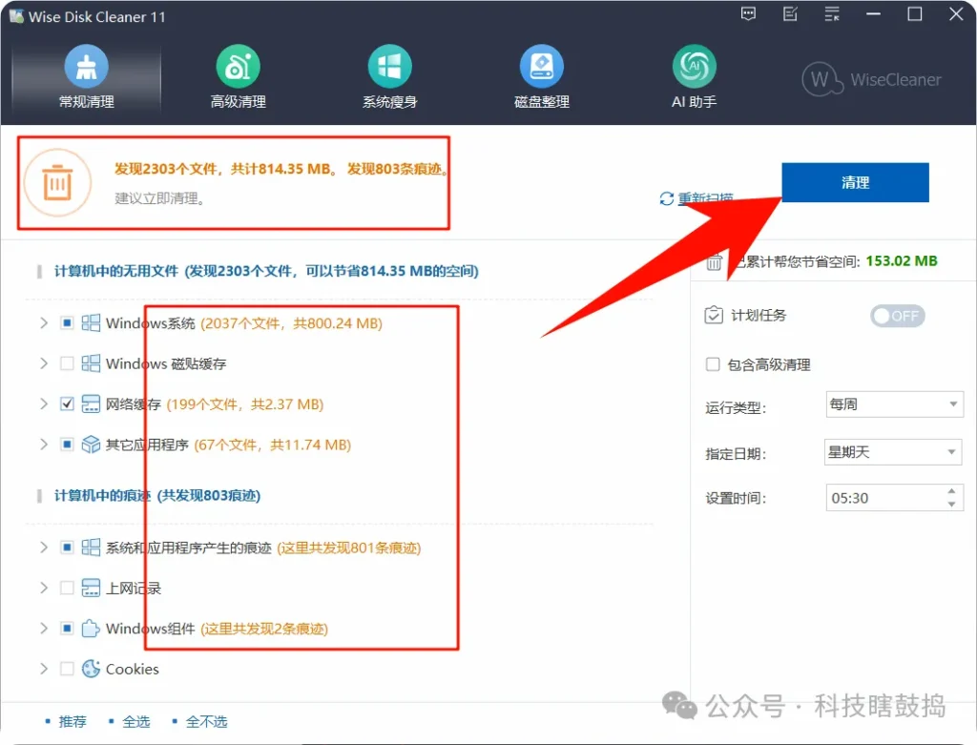Expand the Windows组件 row
977x745 pixels.
pos(44,629)
